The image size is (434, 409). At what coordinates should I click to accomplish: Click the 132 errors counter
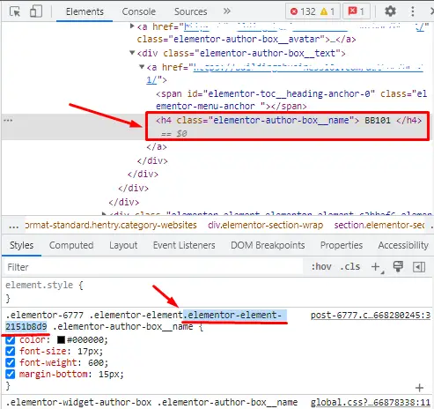[x=303, y=11]
